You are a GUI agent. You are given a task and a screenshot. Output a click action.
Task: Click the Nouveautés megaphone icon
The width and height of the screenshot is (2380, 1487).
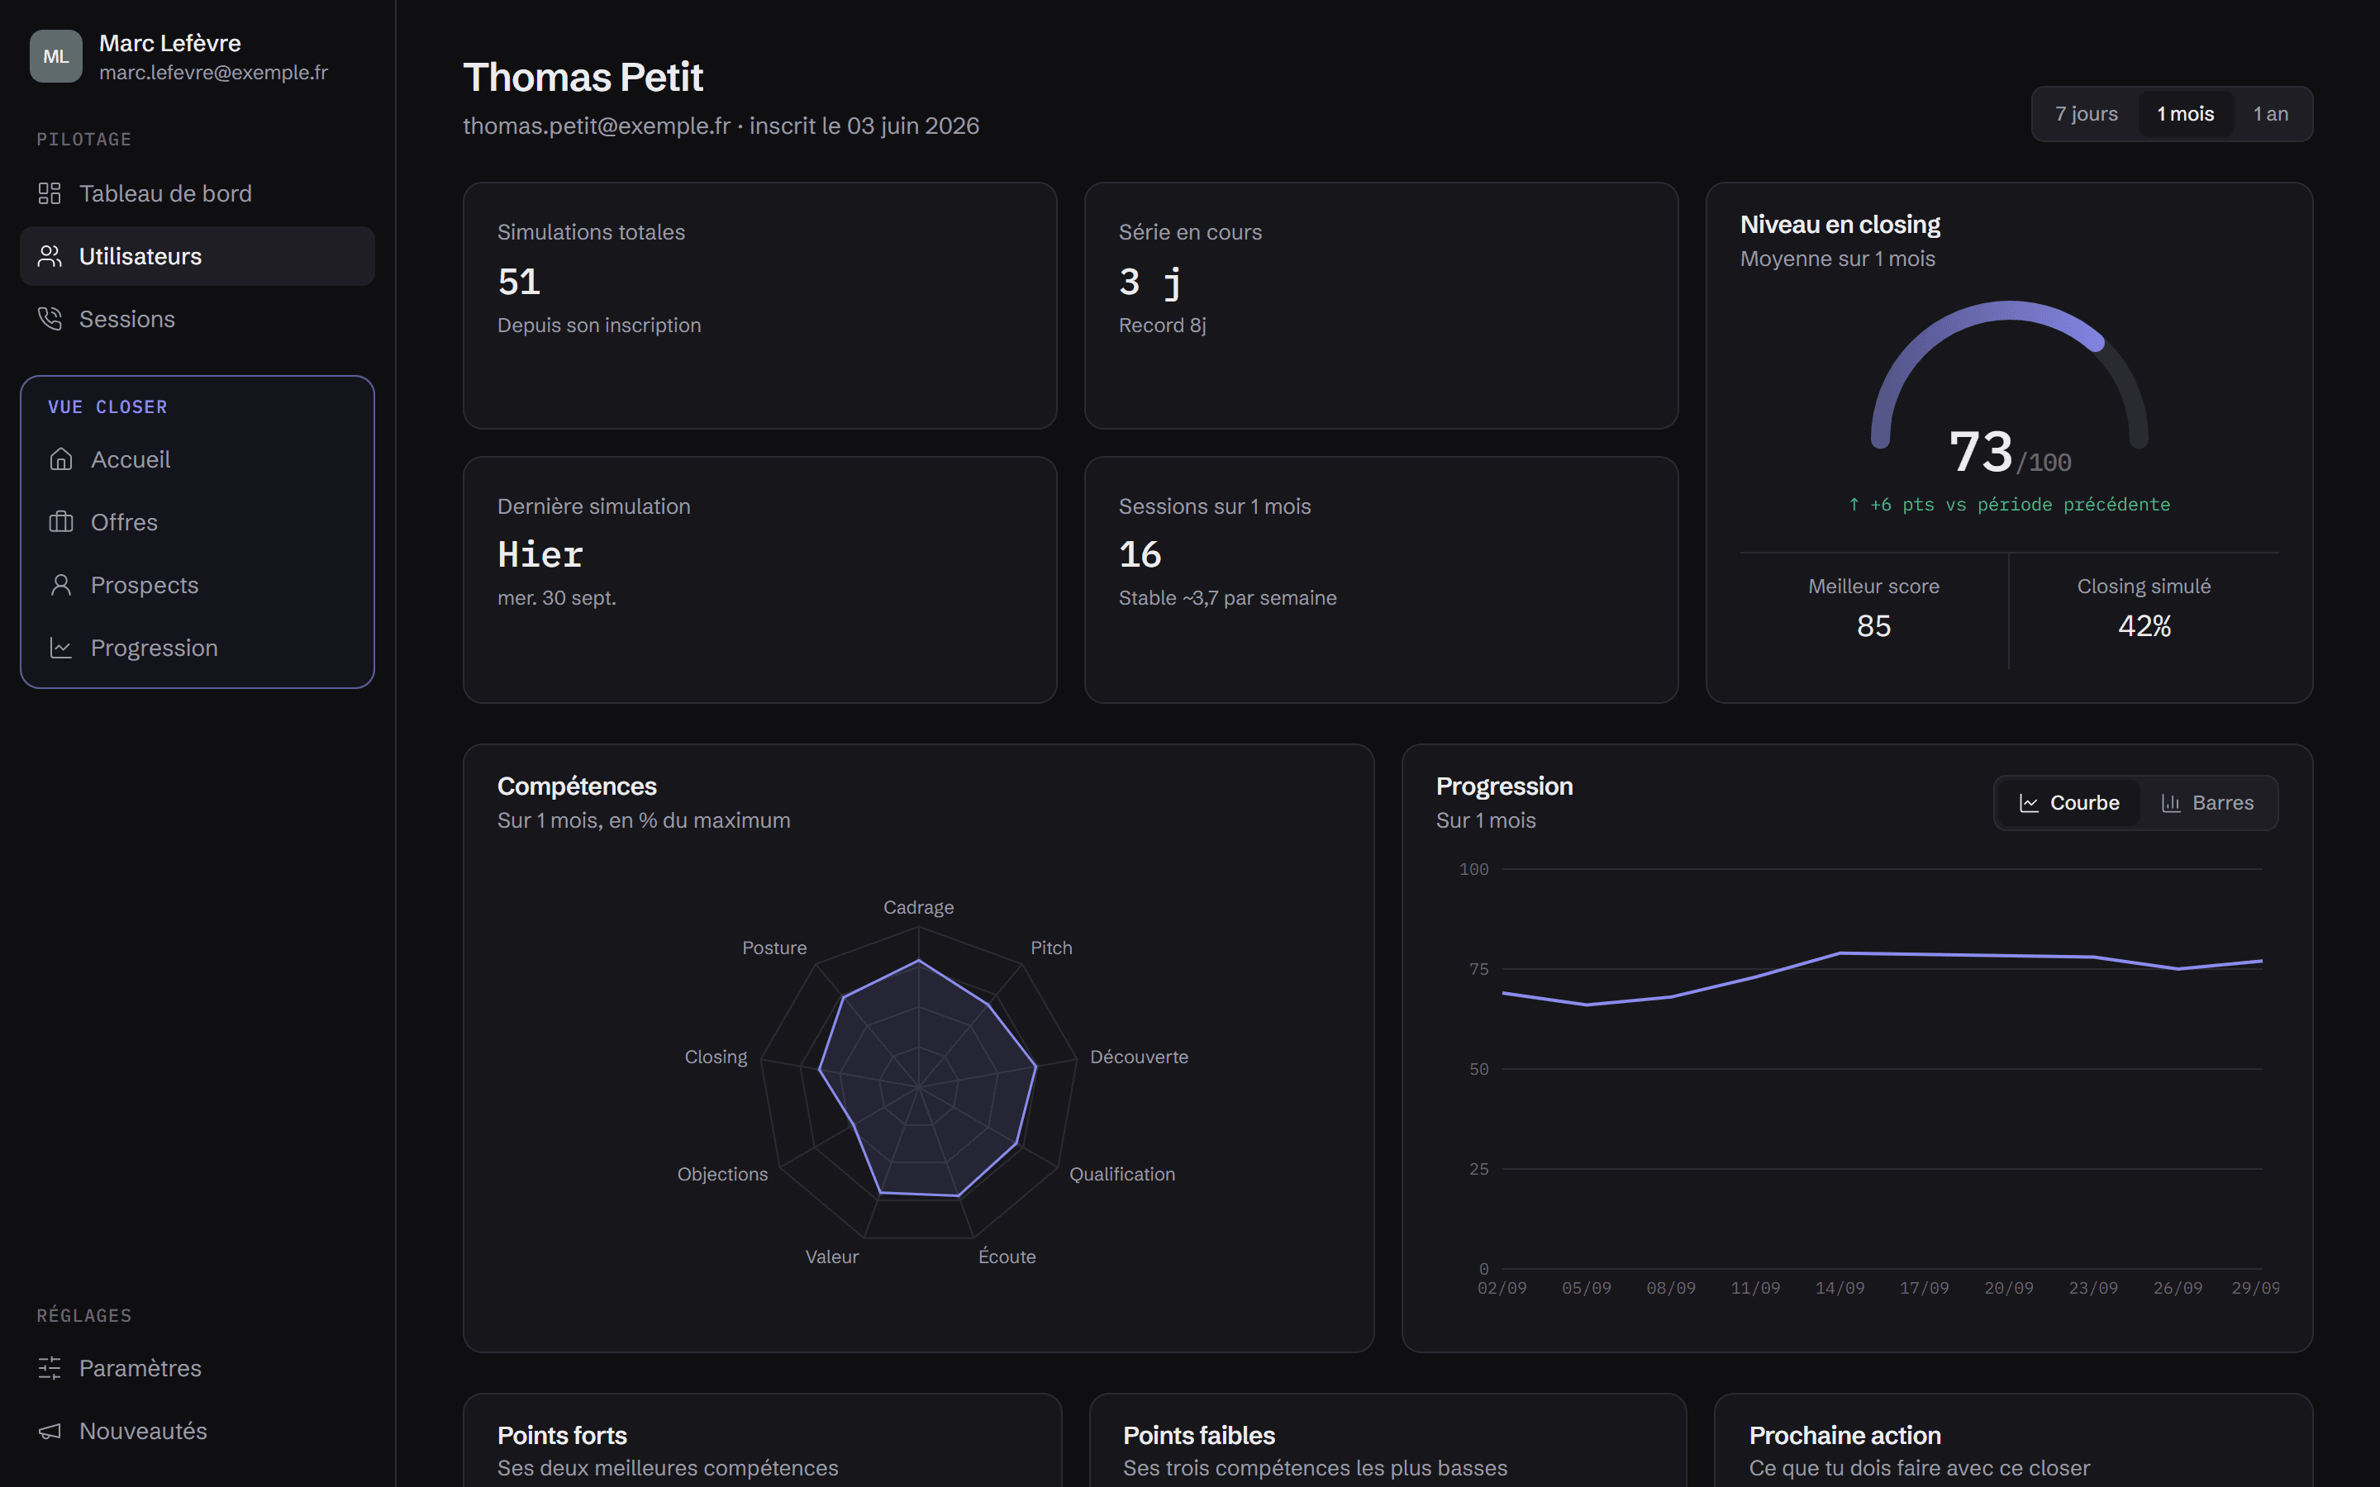tap(50, 1431)
